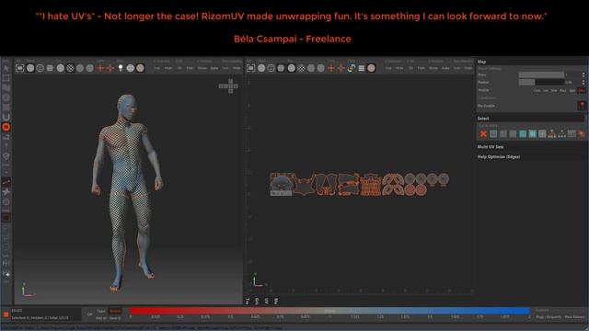This screenshot has width=589, height=331.
Task: Click the blue grid icon in Select panel
Action: (x=532, y=133)
